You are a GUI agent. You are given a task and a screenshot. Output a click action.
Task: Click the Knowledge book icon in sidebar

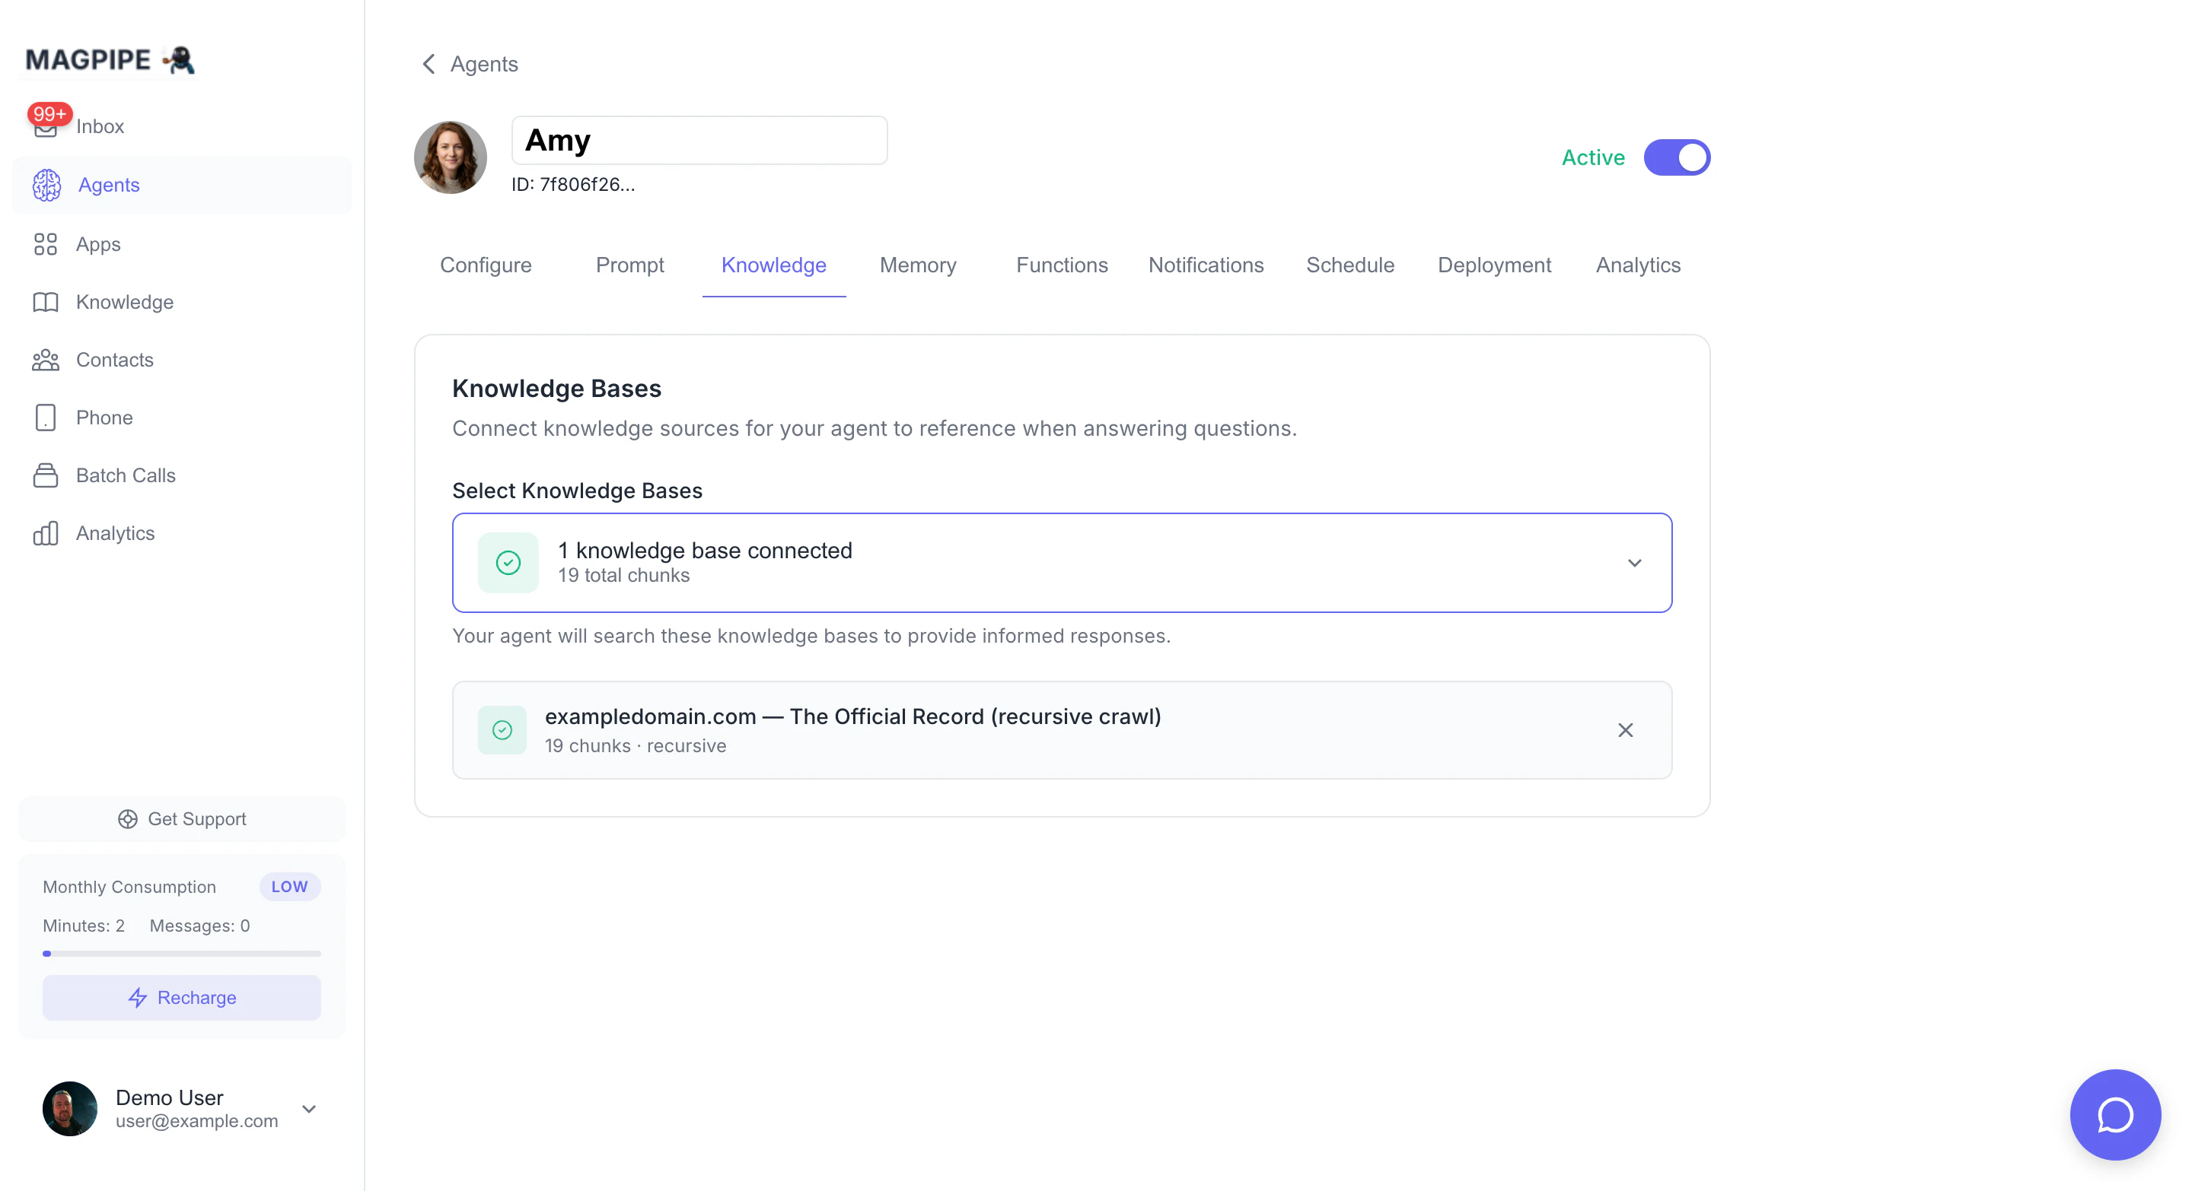[45, 302]
